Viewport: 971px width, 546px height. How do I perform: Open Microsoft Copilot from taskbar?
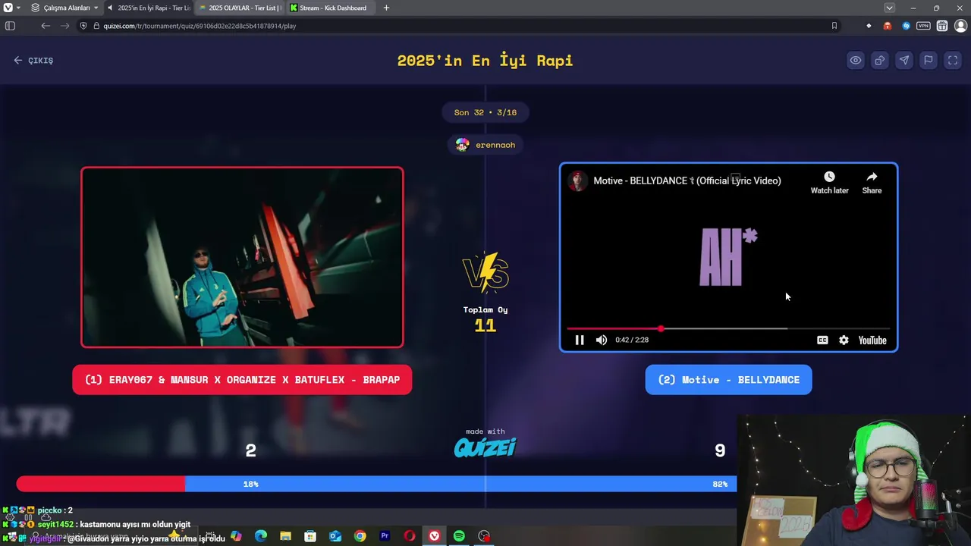[x=236, y=536]
